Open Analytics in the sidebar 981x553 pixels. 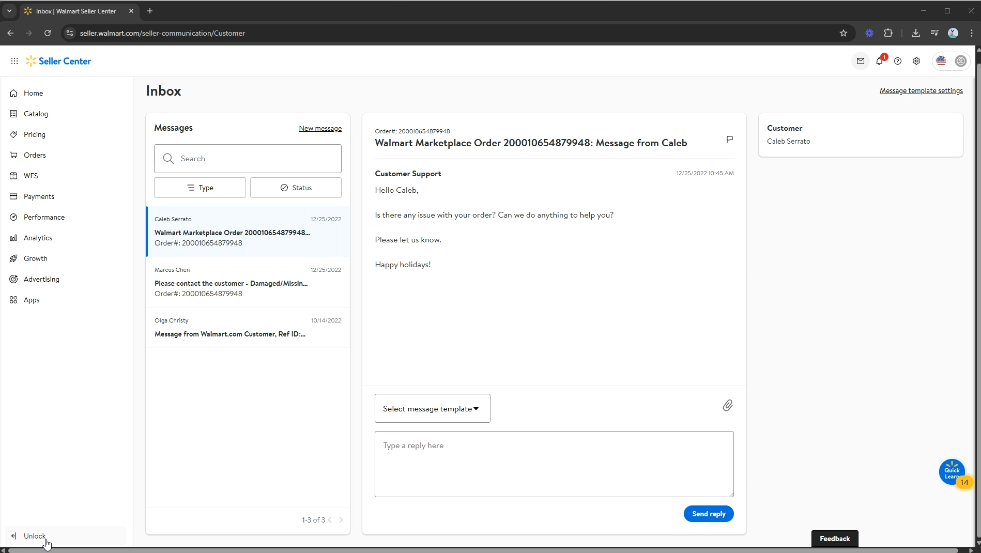[38, 238]
